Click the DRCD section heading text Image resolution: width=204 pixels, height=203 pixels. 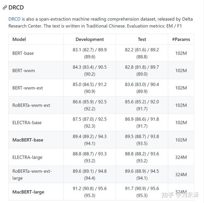click(x=16, y=7)
